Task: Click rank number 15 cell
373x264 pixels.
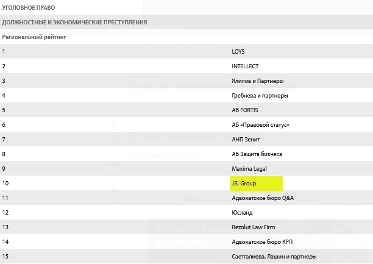Action: coord(5,257)
